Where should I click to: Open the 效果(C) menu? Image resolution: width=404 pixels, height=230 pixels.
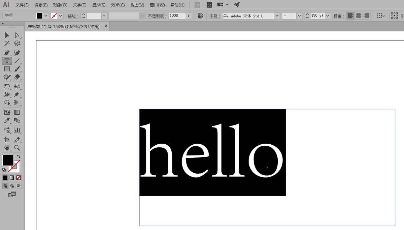coord(118,5)
